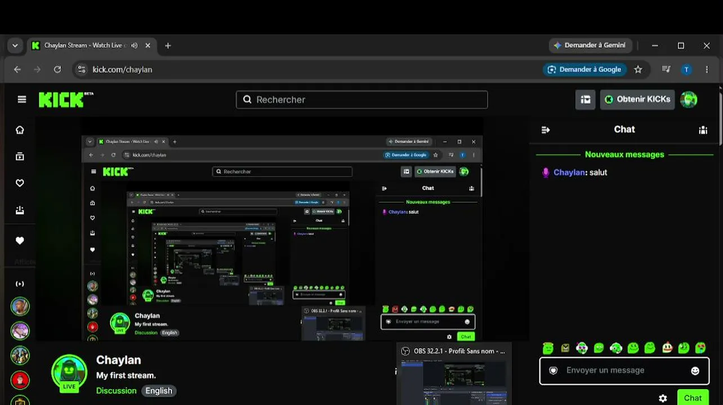Click the filled white heart sidebar icon
The width and height of the screenshot is (723, 405).
20,241
